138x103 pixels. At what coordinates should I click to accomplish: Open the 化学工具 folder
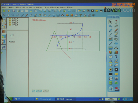[x=14, y=25]
